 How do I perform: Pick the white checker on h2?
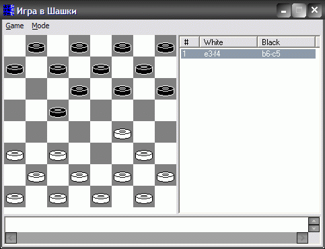click(x=166, y=176)
